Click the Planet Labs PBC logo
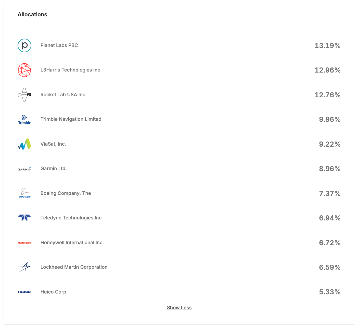 pos(24,45)
